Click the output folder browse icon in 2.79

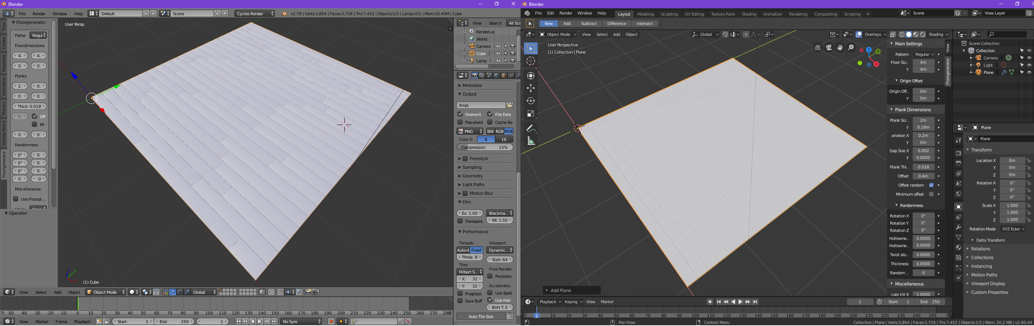tap(509, 105)
